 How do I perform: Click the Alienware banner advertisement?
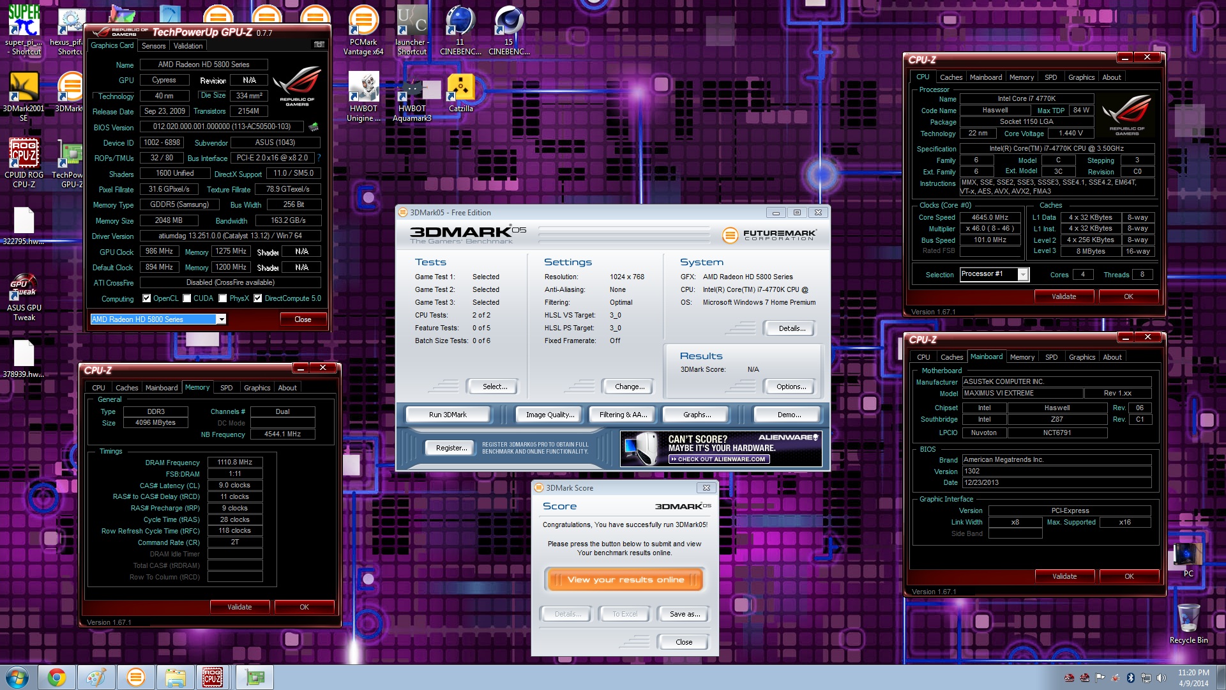click(x=721, y=448)
